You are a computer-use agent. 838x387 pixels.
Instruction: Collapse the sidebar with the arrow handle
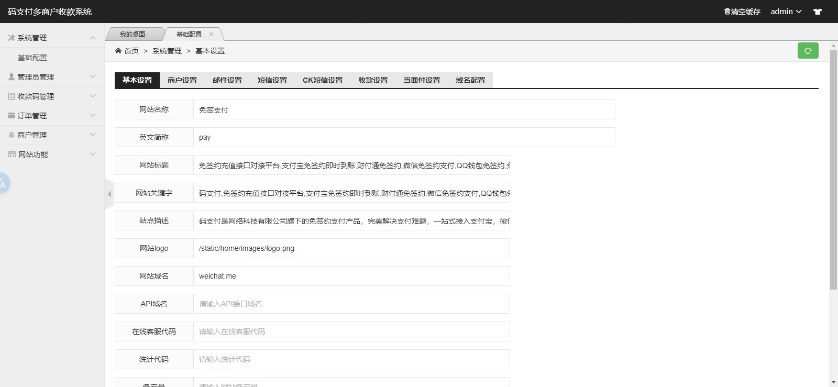[x=109, y=194]
